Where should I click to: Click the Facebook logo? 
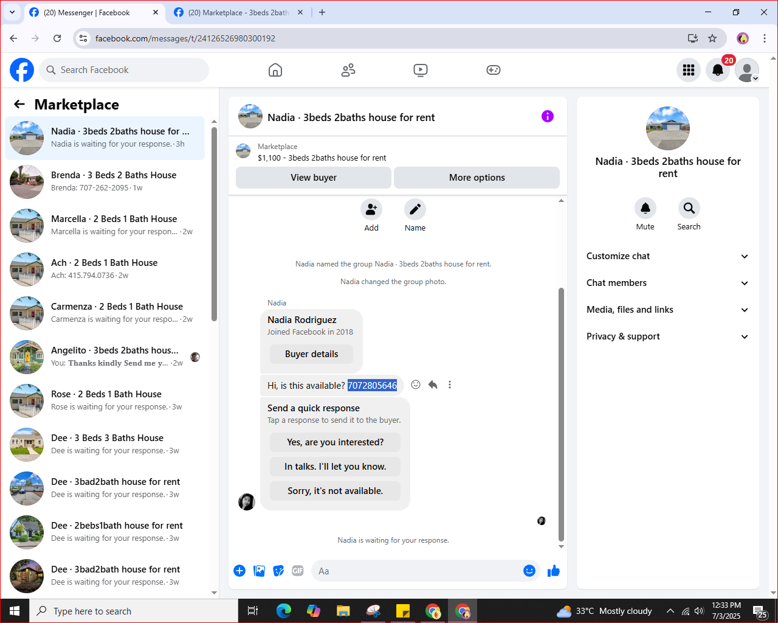(22, 70)
